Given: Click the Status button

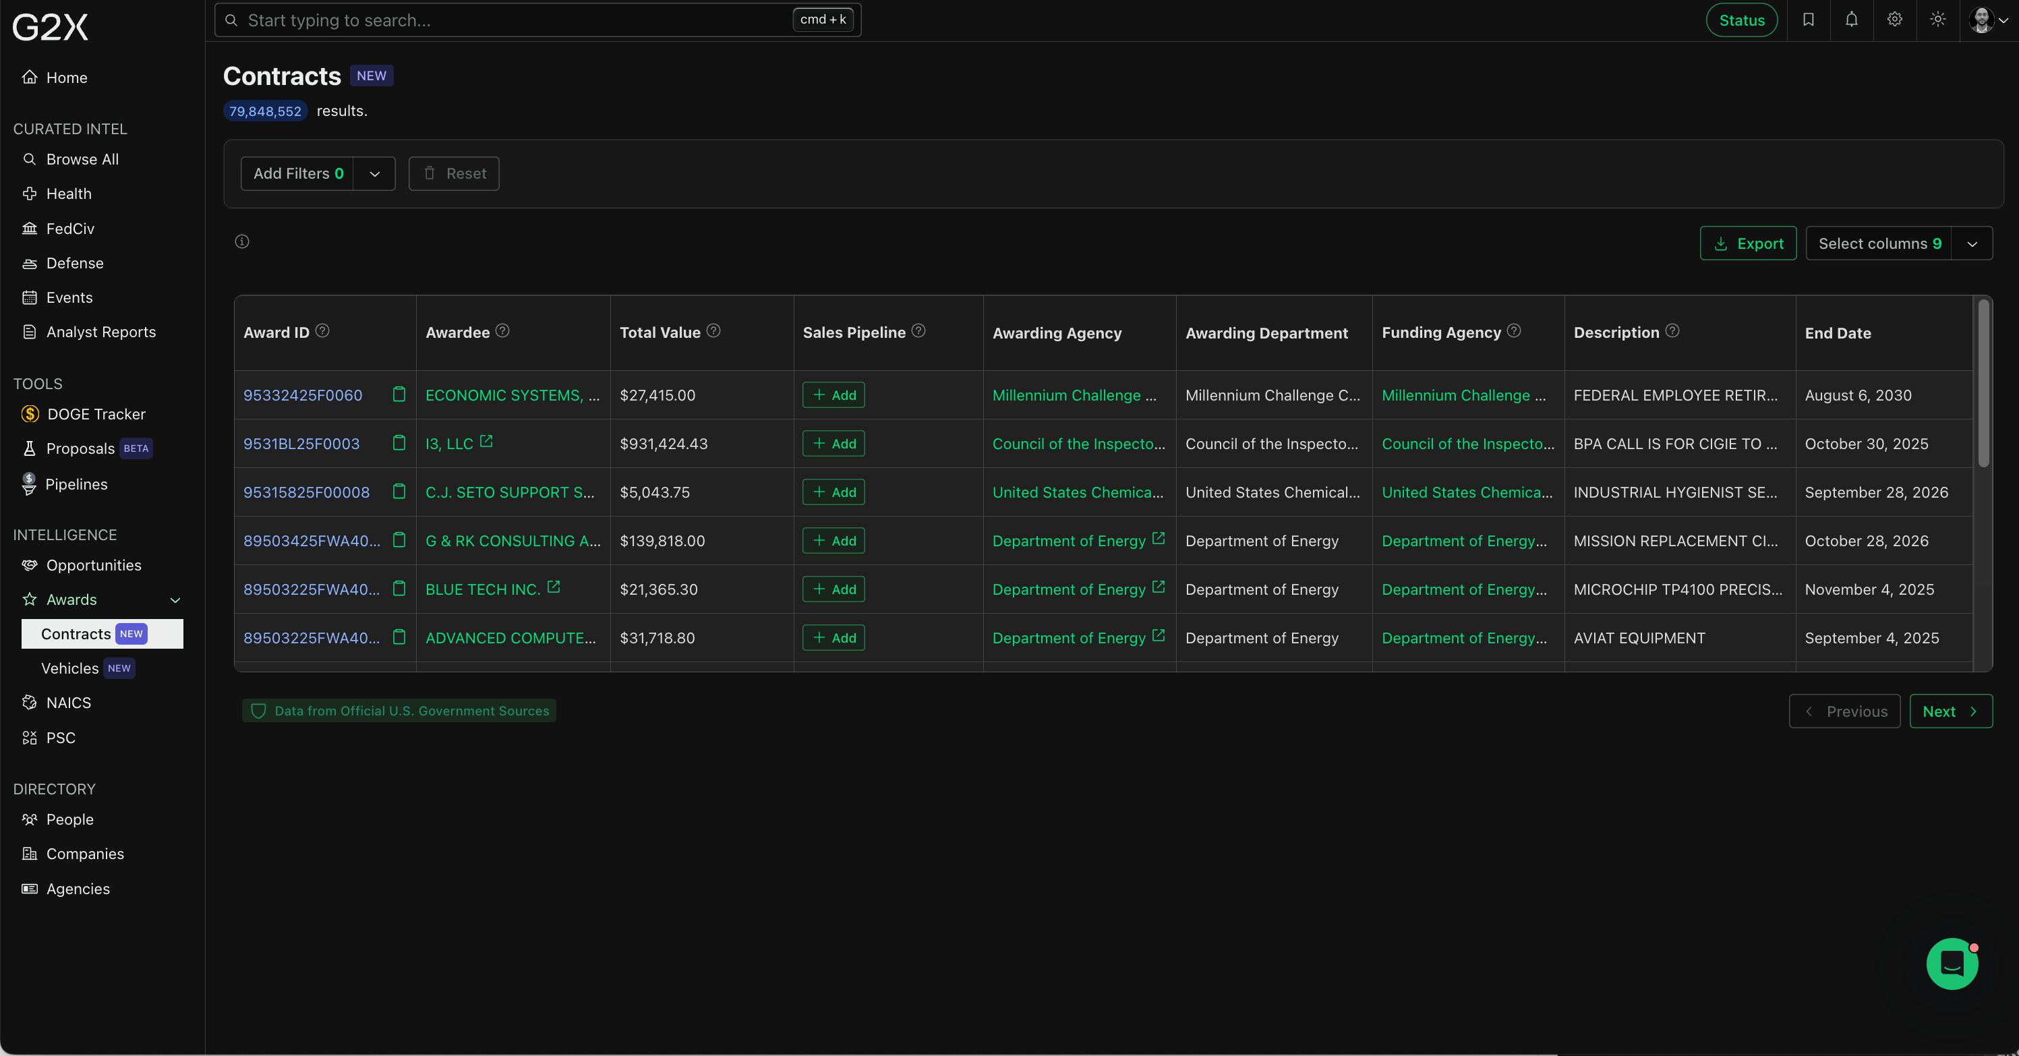Looking at the screenshot, I should click(x=1742, y=20).
